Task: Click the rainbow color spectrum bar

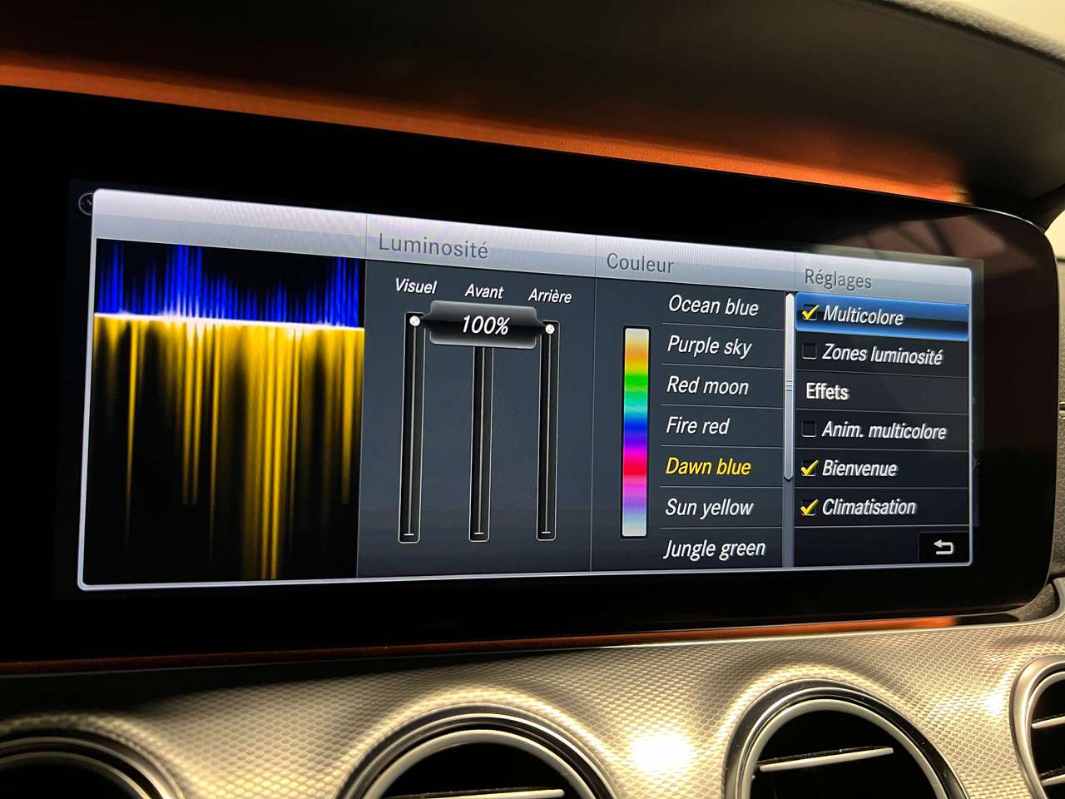Action: click(x=636, y=431)
